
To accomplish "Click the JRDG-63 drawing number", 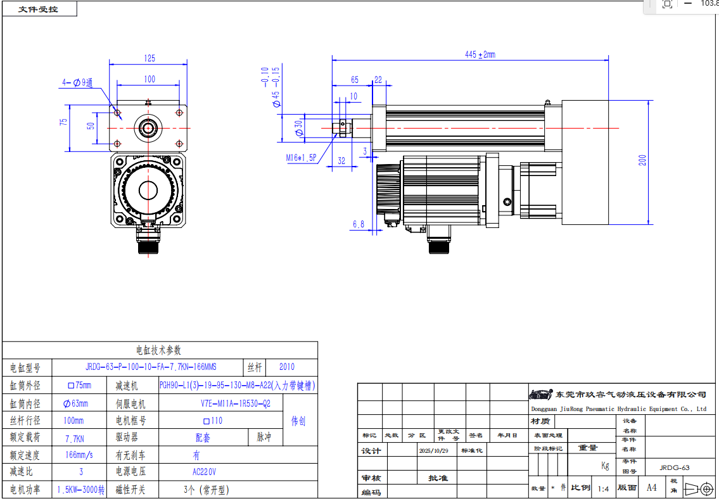I will (674, 468).
